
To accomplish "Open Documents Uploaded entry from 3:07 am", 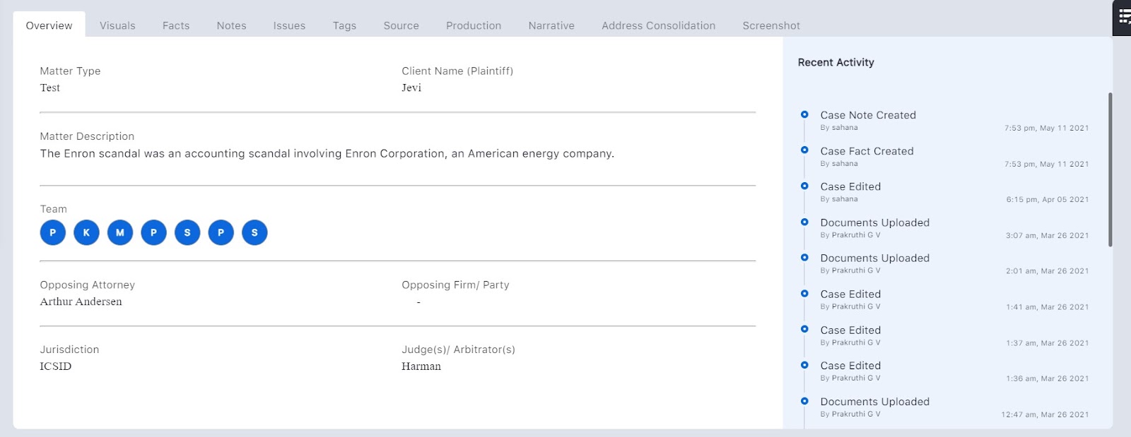I will pyautogui.click(x=874, y=222).
